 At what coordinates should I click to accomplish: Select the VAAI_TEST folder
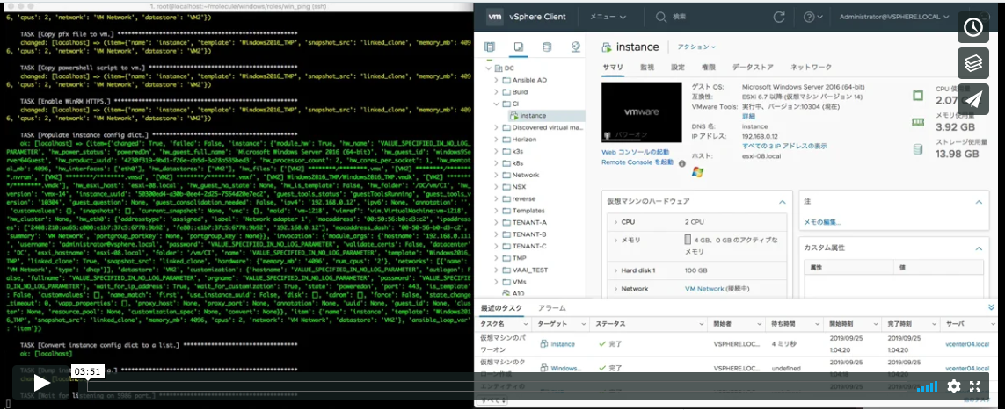click(530, 270)
